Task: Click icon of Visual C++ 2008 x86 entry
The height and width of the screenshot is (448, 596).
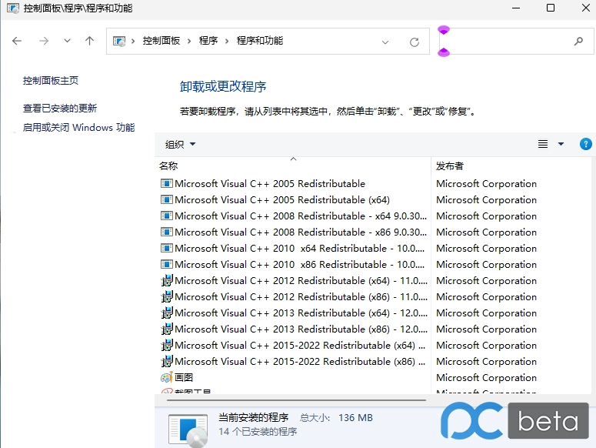Action: click(x=166, y=232)
